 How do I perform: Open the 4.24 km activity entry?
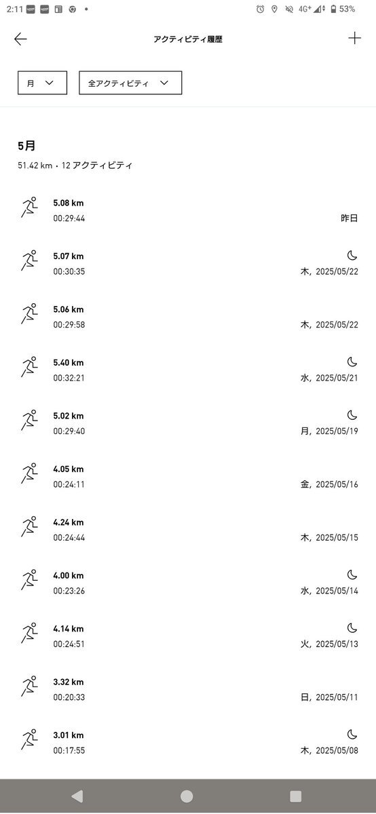[x=188, y=530]
